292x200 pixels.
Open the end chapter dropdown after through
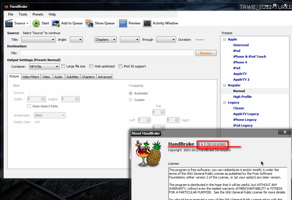[166, 40]
